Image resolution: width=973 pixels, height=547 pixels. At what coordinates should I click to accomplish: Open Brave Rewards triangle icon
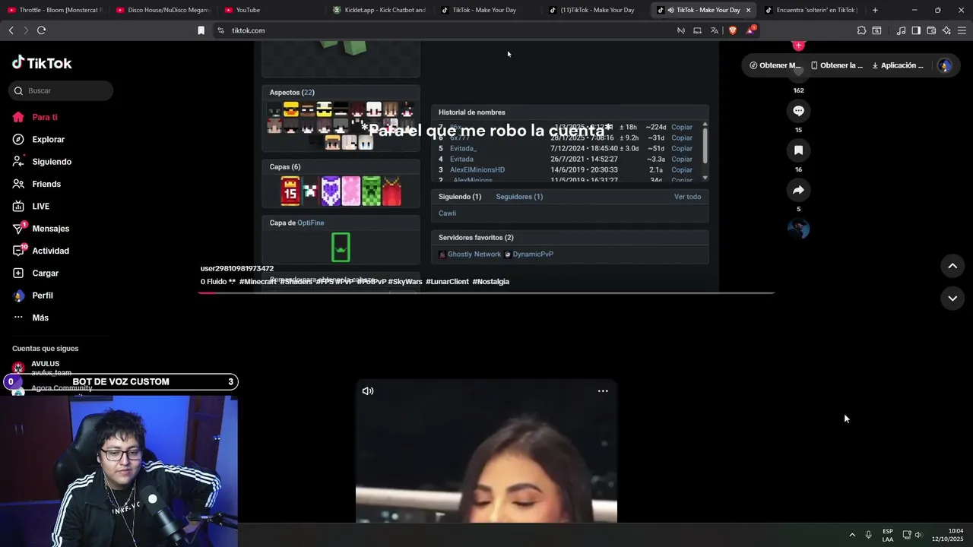click(x=750, y=30)
